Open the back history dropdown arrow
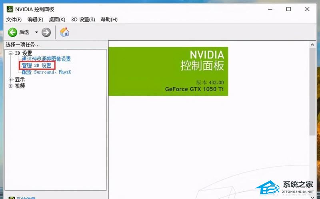The image size is (320, 199). click(x=36, y=32)
